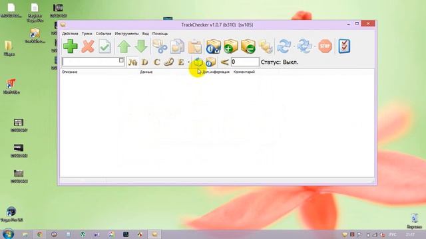426x239 pixels.
Task: Toggle the № filter button
Action: point(132,62)
